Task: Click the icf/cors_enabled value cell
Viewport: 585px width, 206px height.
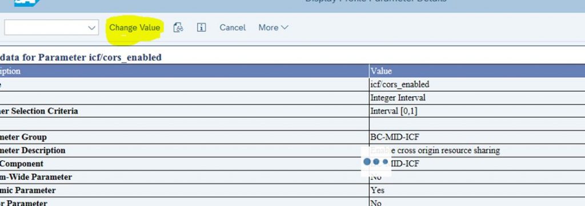Action: click(400, 84)
